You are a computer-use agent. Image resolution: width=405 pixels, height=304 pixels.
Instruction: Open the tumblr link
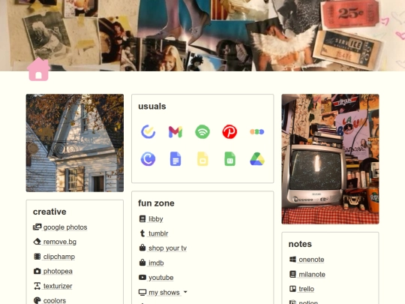pyautogui.click(x=158, y=233)
